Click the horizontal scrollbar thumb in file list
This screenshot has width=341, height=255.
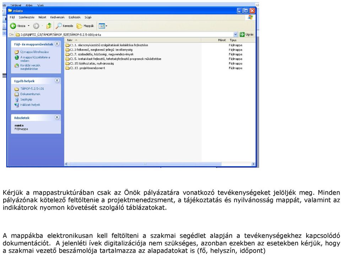click(145, 164)
